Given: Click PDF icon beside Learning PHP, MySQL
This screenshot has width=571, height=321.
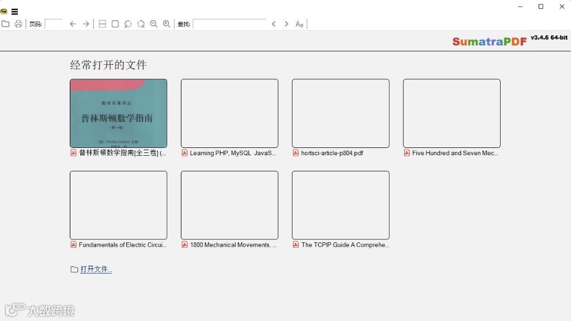Looking at the screenshot, I should (185, 153).
